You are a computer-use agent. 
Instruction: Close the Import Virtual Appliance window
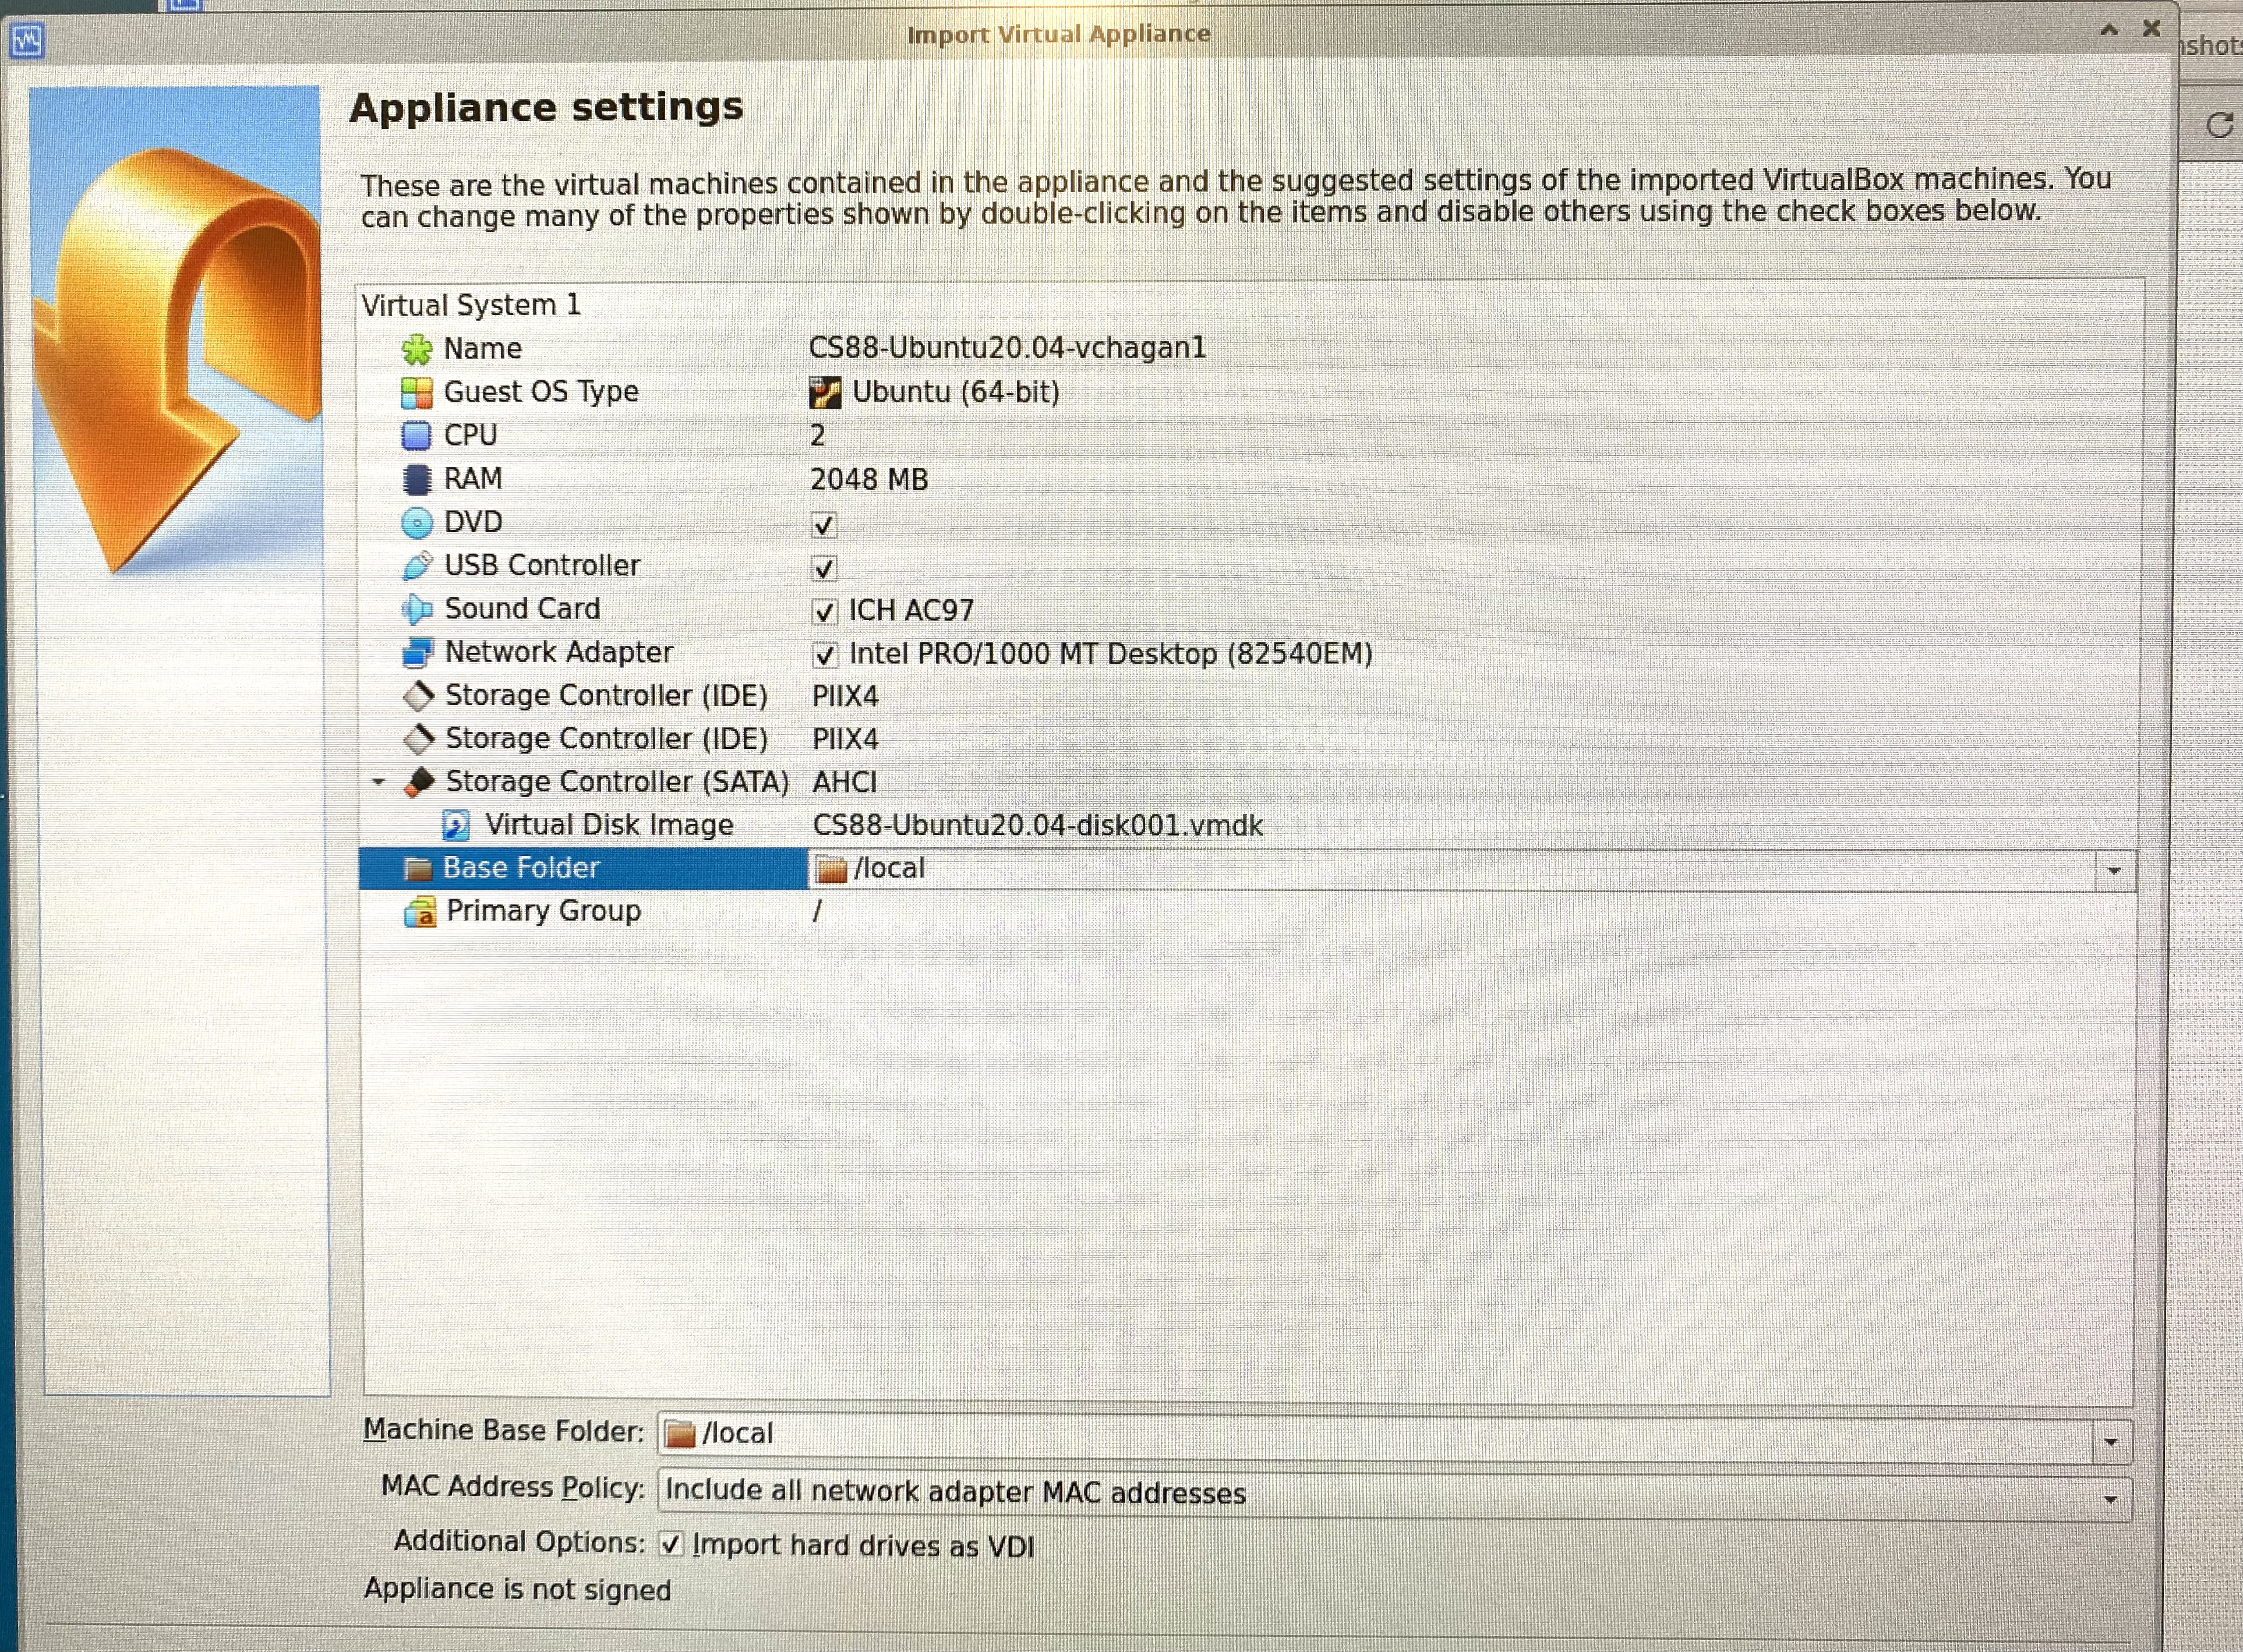coord(2152,29)
